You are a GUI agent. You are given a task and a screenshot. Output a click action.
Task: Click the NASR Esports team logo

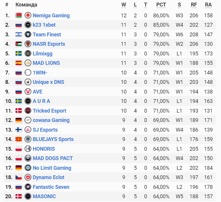(28, 44)
